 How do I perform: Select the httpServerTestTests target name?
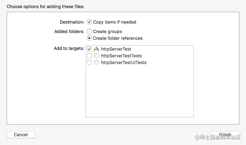pyautogui.click(x=121, y=56)
